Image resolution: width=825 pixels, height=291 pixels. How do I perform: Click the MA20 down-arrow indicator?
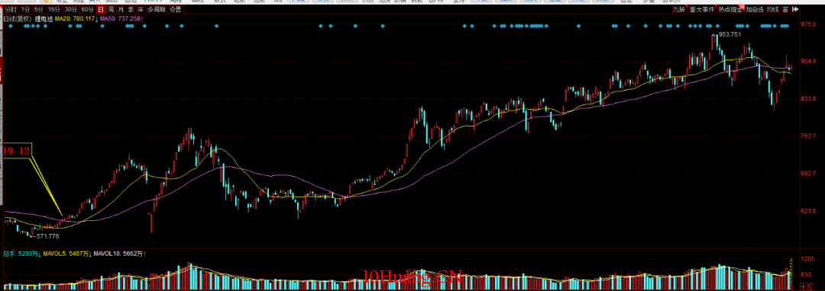tap(96, 19)
